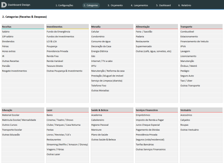Select the Material Escolar entry in Educação

tap(10, 115)
